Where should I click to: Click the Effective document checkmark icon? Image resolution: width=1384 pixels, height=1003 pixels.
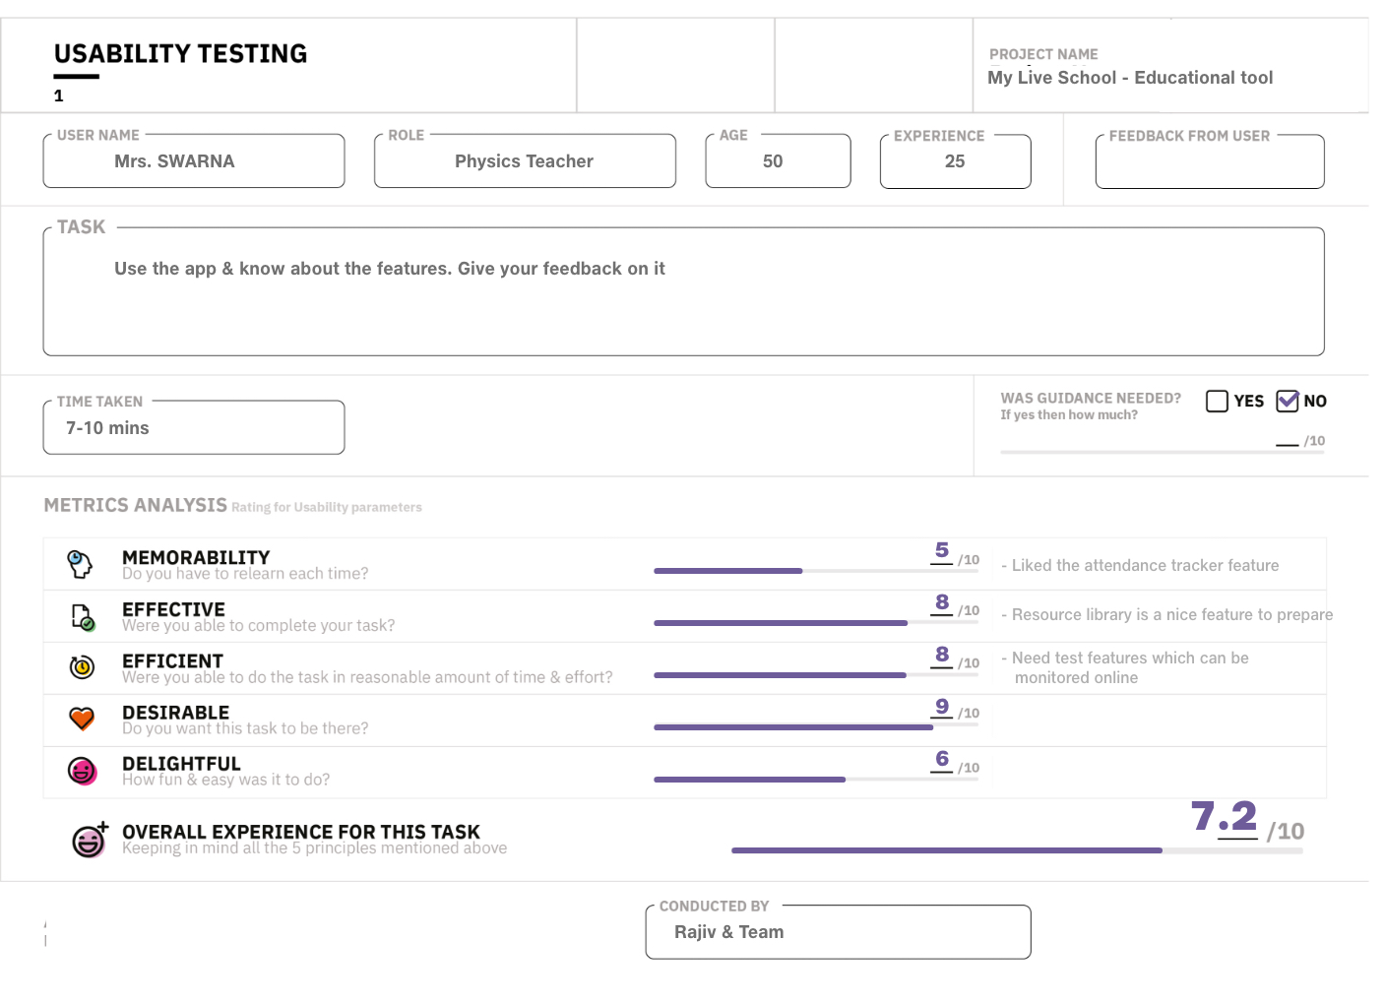coord(83,617)
